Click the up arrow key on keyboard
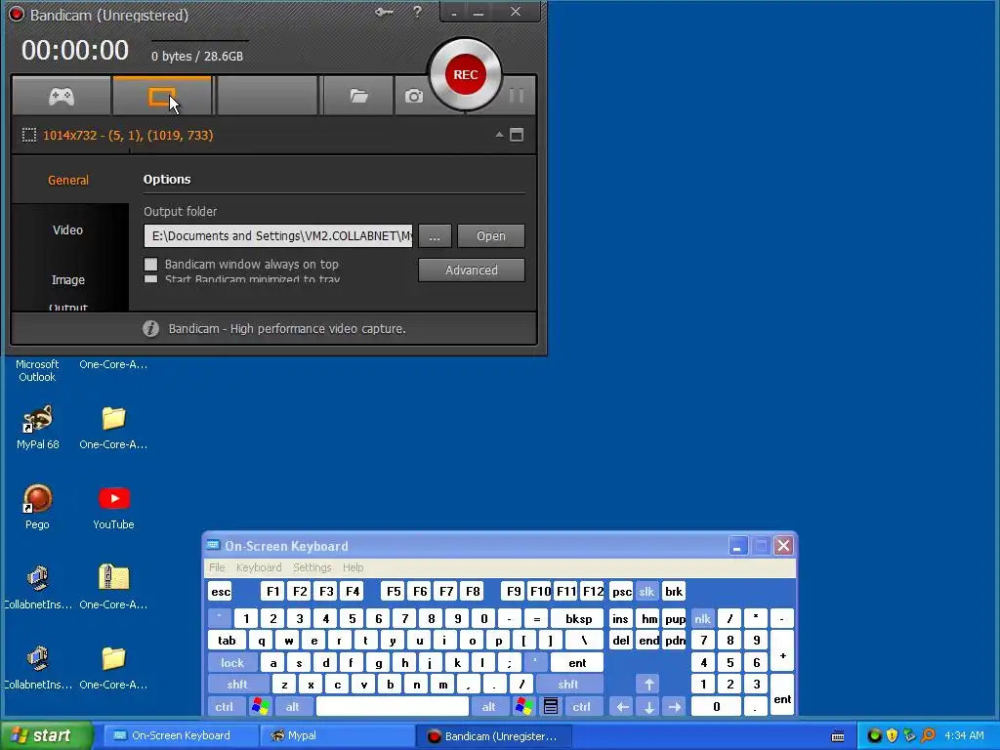The height and width of the screenshot is (750, 1000). click(x=648, y=685)
